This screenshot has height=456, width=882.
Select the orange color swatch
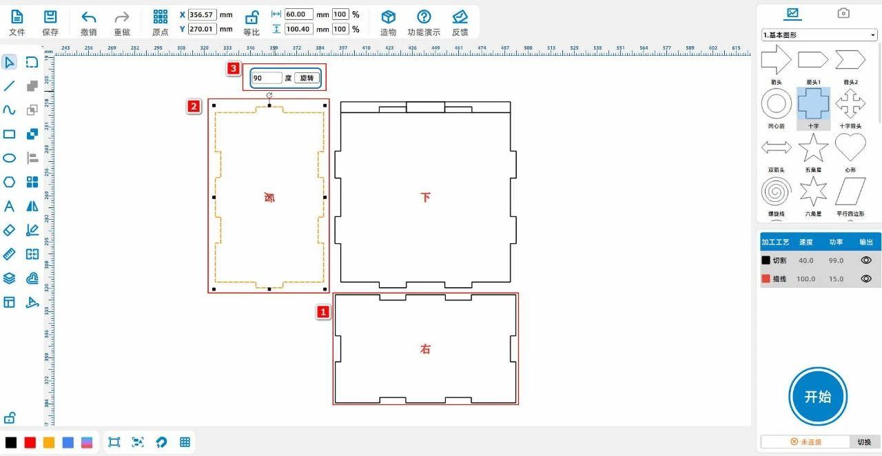[x=49, y=442]
